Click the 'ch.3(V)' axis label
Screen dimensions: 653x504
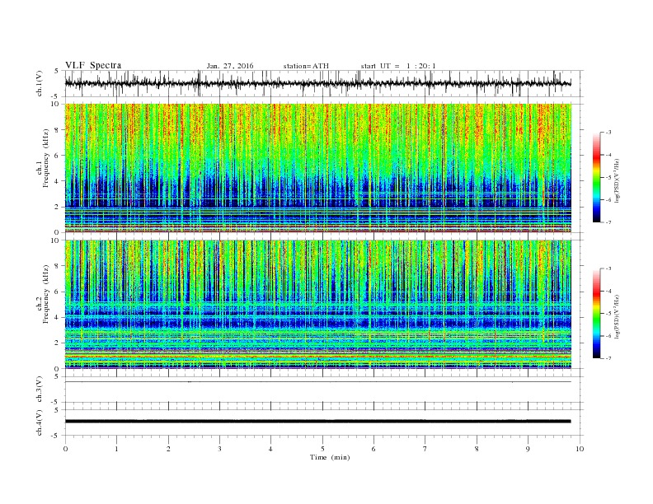coord(40,390)
